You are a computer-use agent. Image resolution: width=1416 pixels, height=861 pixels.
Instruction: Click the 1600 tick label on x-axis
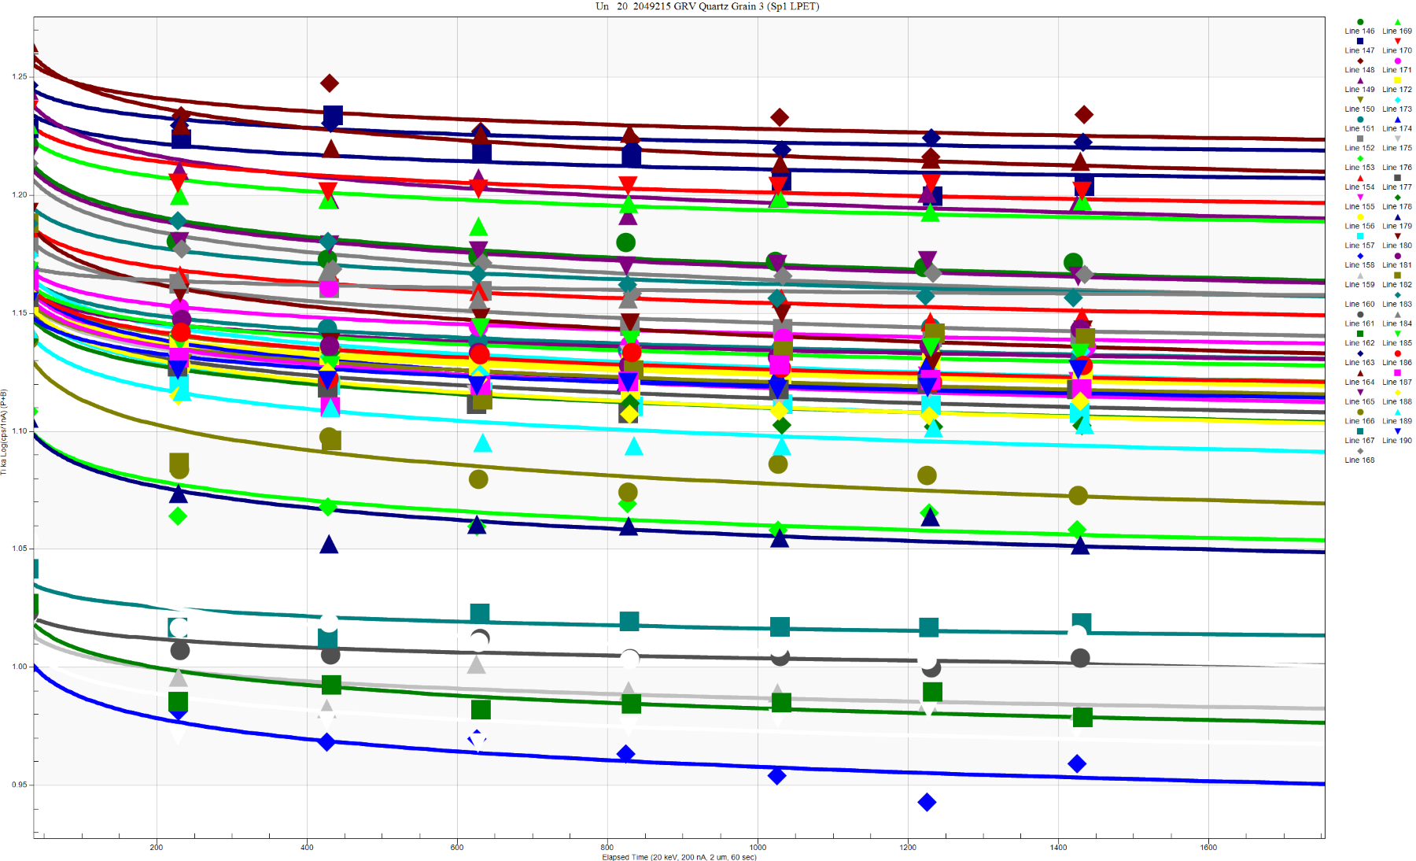pyautogui.click(x=1208, y=848)
